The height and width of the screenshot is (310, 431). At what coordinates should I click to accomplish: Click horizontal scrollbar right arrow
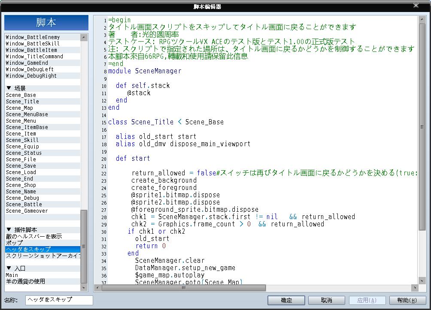tap(415, 288)
